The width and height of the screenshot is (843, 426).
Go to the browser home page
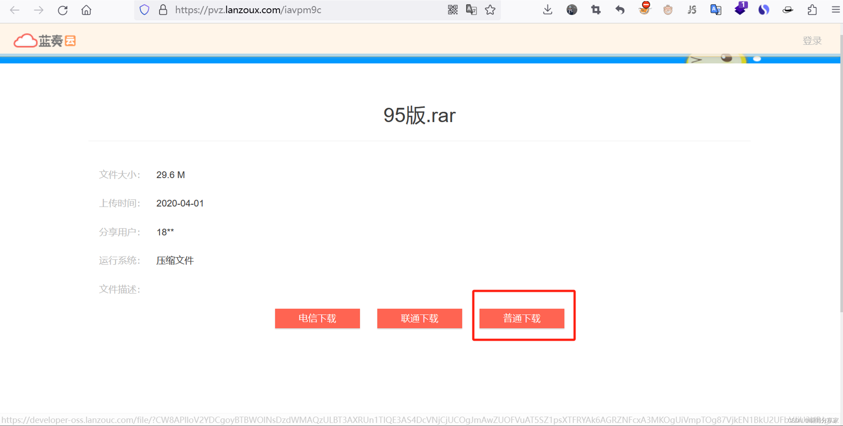click(x=86, y=10)
